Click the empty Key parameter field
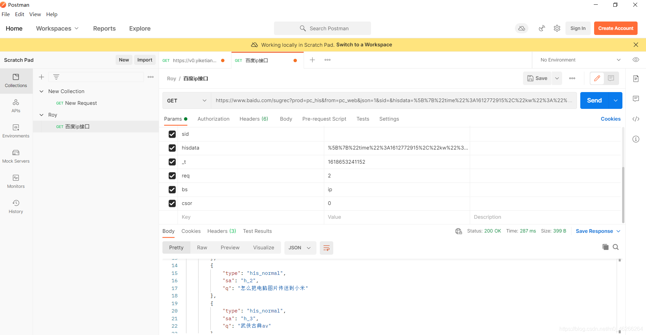The image size is (646, 335). pos(251,217)
